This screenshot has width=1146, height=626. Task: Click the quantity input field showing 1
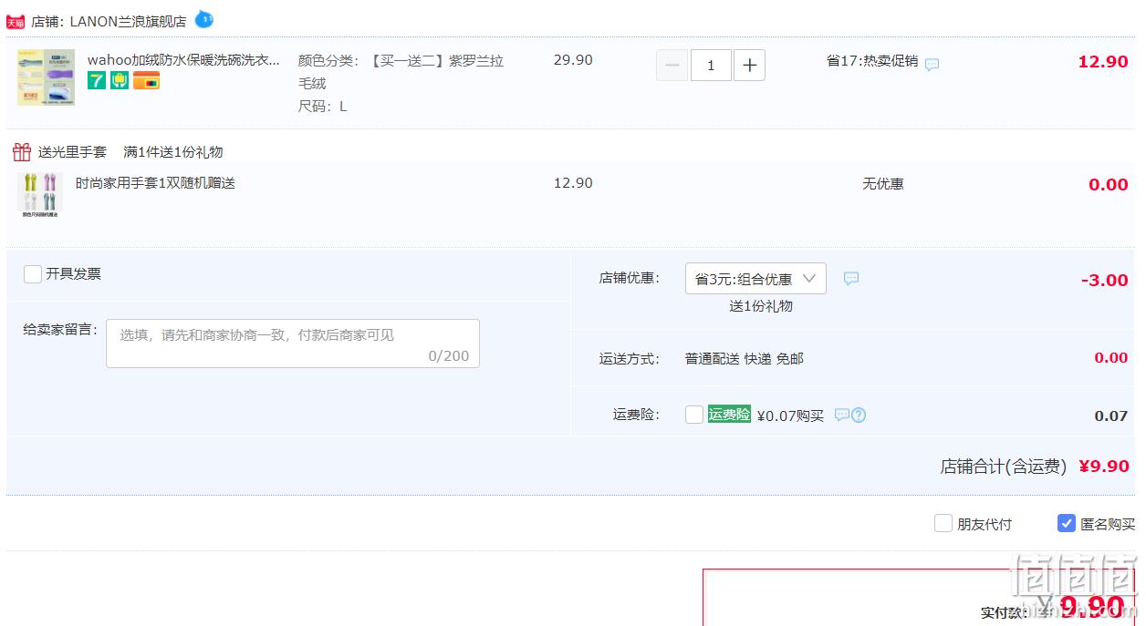711,66
